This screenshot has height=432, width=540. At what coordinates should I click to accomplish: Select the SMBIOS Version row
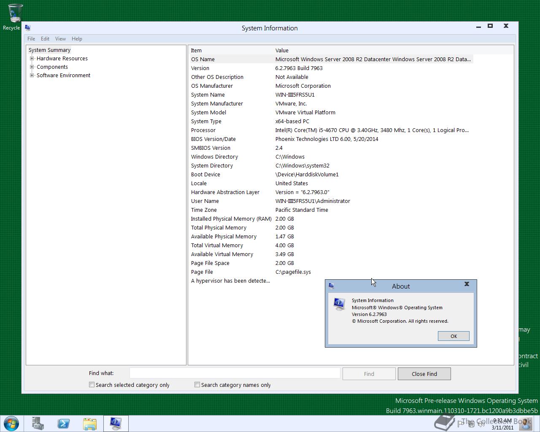tap(331, 148)
